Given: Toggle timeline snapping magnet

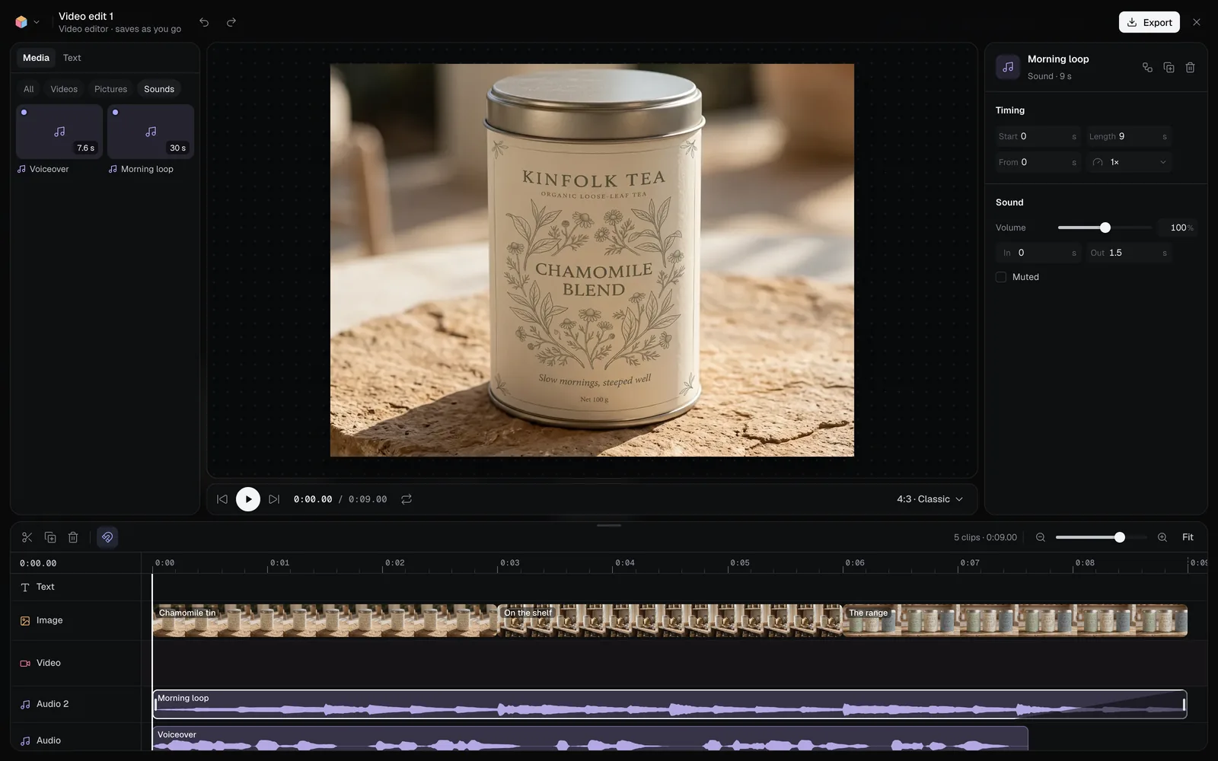Looking at the screenshot, I should (x=107, y=537).
